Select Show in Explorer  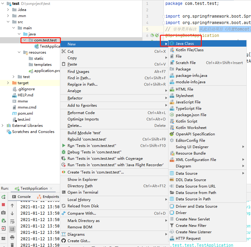114,180
